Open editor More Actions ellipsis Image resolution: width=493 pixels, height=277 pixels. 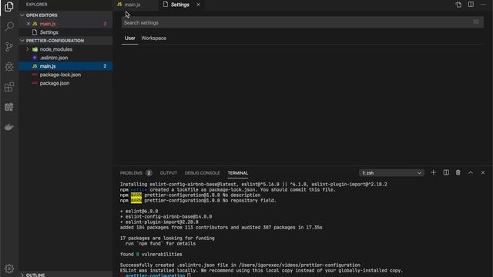[x=483, y=5]
